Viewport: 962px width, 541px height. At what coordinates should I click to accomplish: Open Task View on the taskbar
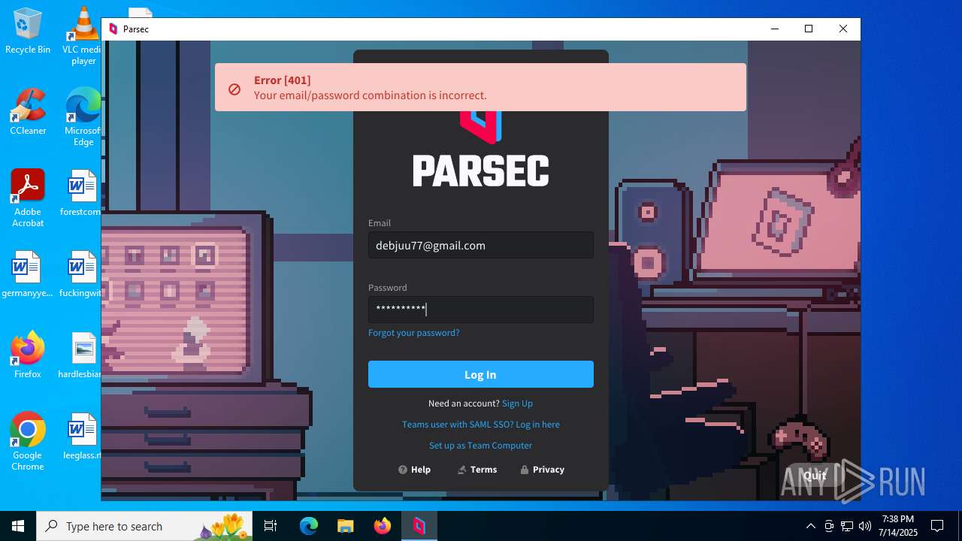[x=271, y=526]
